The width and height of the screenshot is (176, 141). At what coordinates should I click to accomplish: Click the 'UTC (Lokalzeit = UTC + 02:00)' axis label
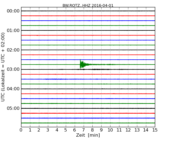(x=3, y=67)
